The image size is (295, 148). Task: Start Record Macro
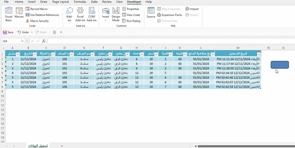point(37,9)
